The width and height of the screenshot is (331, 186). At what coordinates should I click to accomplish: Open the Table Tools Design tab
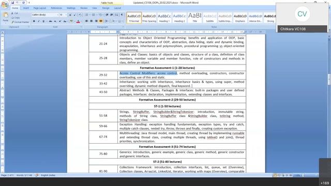[106, 8]
